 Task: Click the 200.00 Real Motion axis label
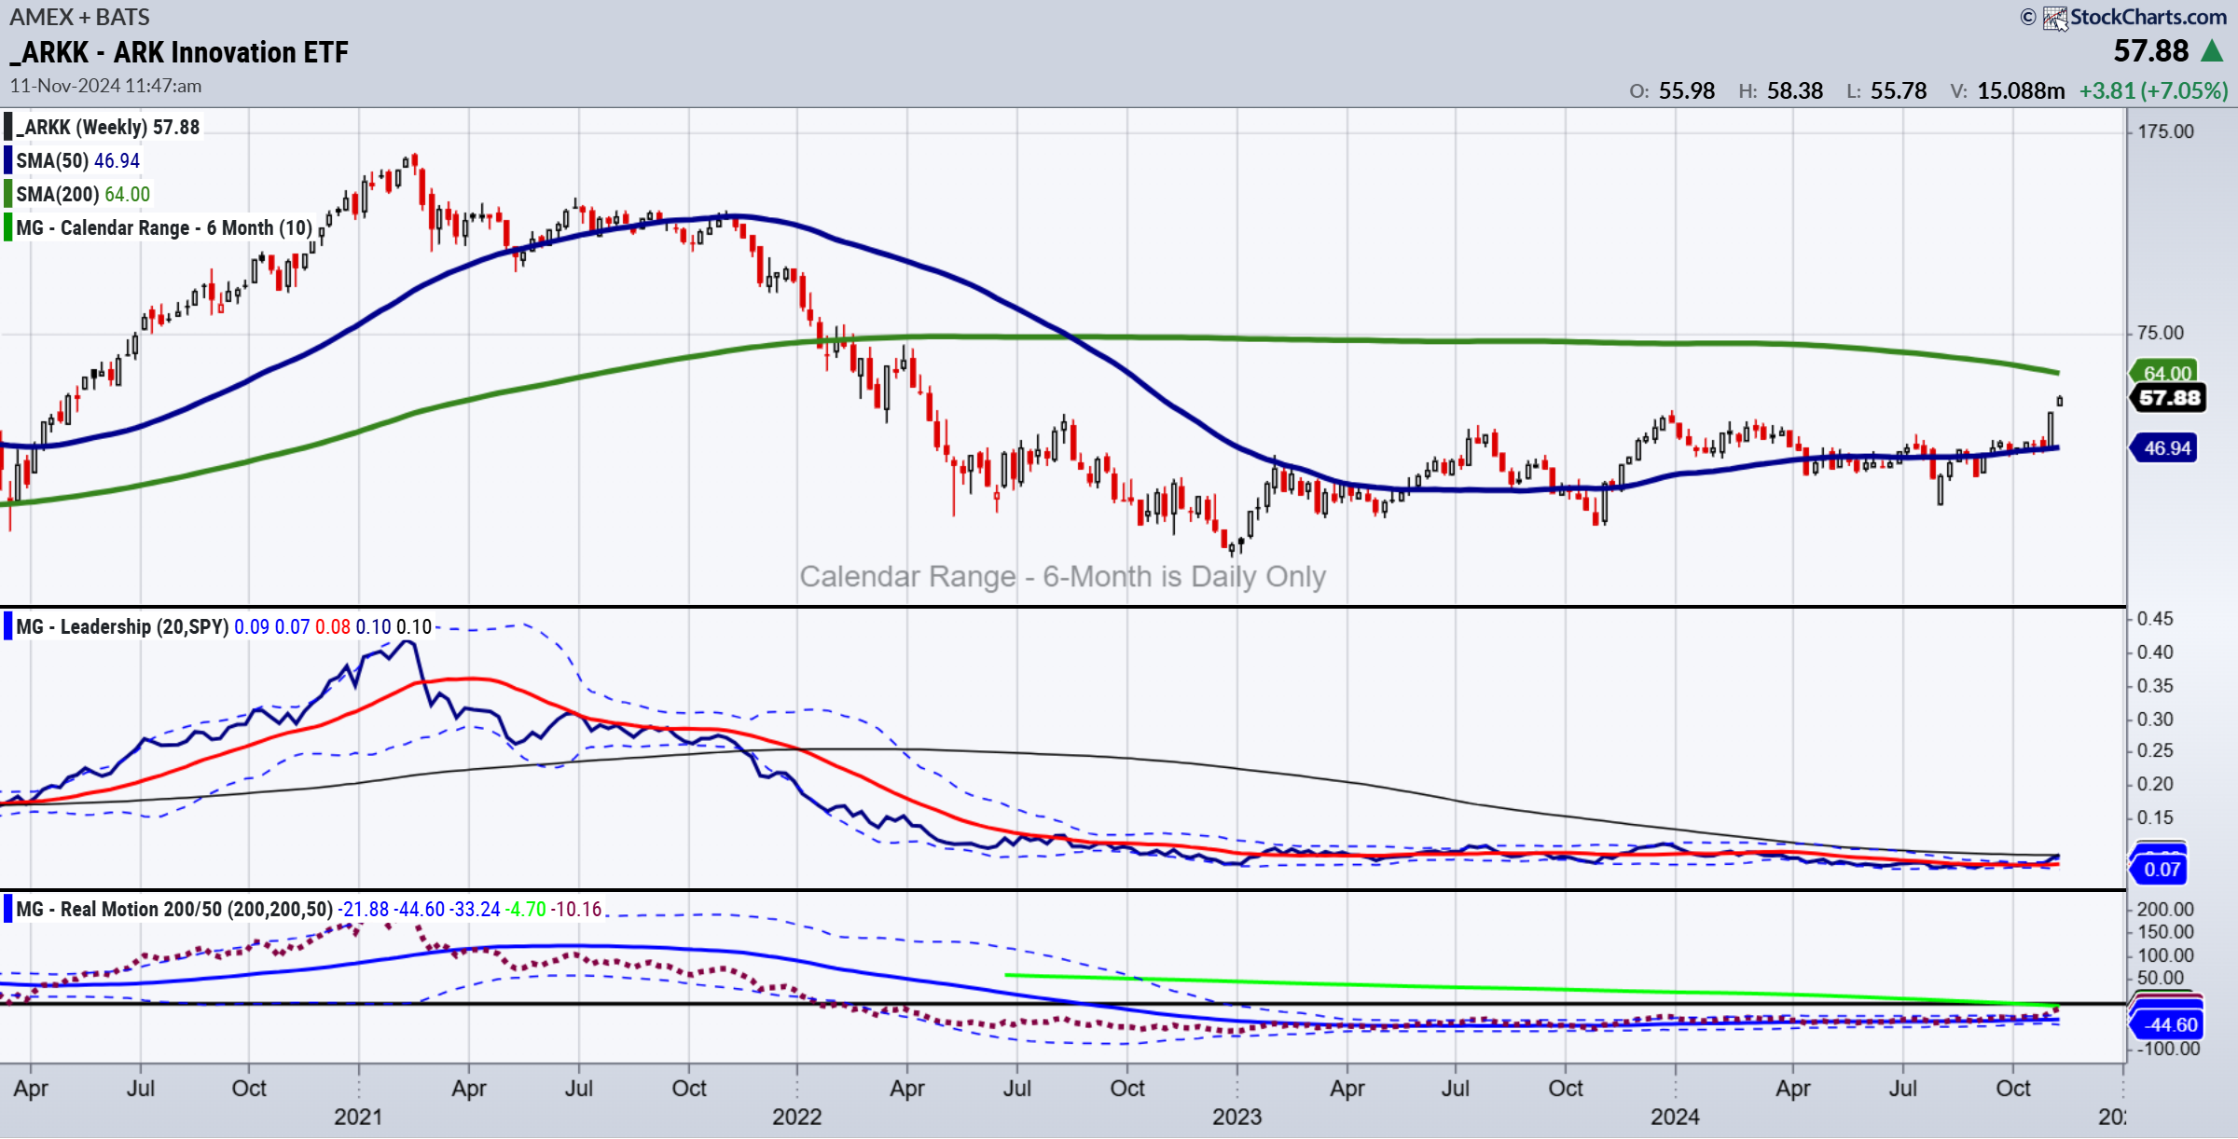(2165, 909)
